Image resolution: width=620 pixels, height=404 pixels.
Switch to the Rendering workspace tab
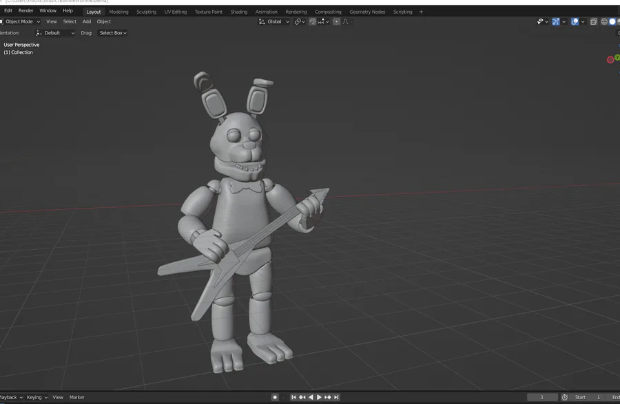[x=296, y=12]
